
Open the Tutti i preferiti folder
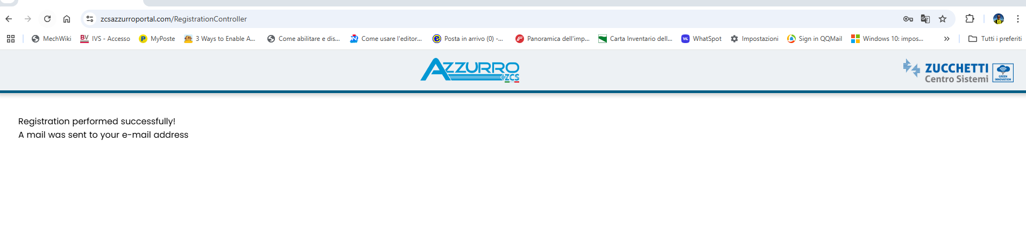click(995, 39)
